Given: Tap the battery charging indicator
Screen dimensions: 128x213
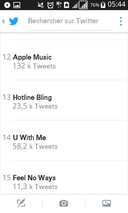Looking at the screenshot, I should tap(103, 5).
